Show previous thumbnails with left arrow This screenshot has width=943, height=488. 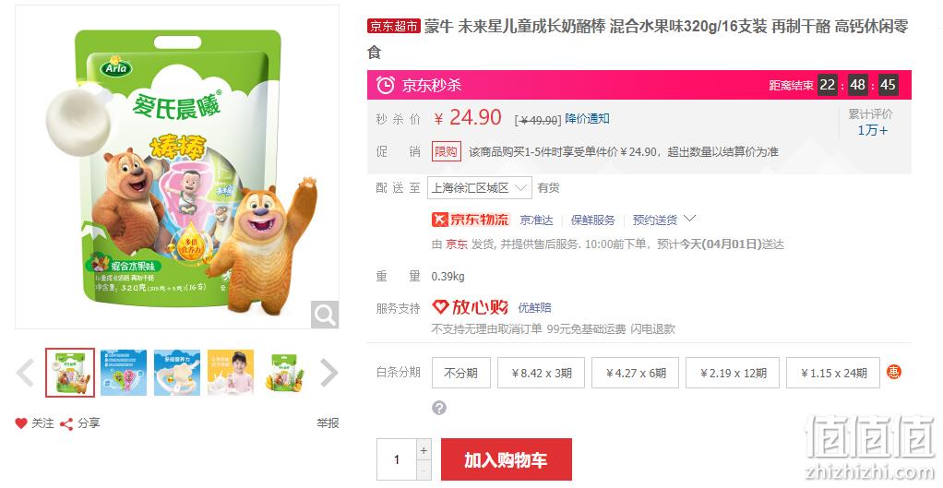pyautogui.click(x=25, y=373)
